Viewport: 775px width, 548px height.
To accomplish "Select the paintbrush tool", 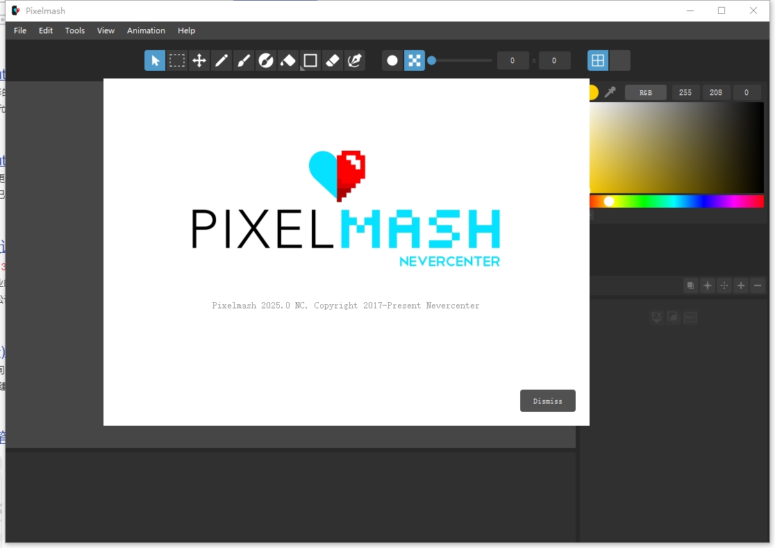I will (x=244, y=61).
